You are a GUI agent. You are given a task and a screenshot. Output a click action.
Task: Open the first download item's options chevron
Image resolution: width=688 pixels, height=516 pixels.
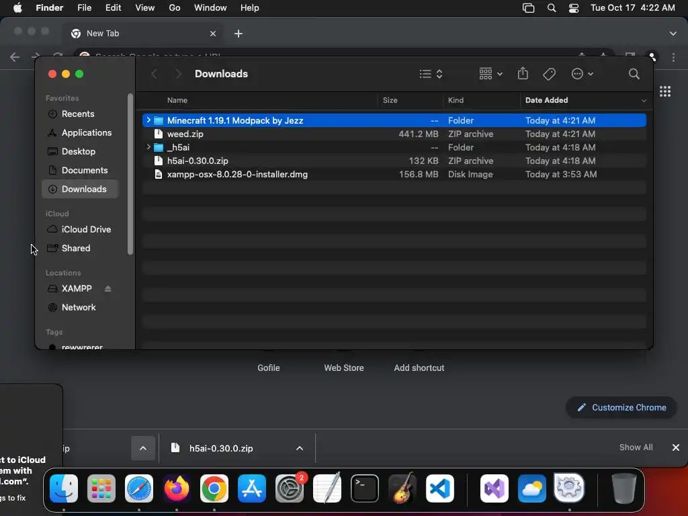(x=143, y=448)
